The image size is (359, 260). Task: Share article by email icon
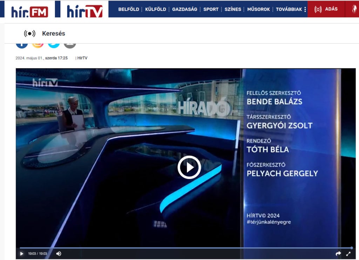(x=70, y=45)
